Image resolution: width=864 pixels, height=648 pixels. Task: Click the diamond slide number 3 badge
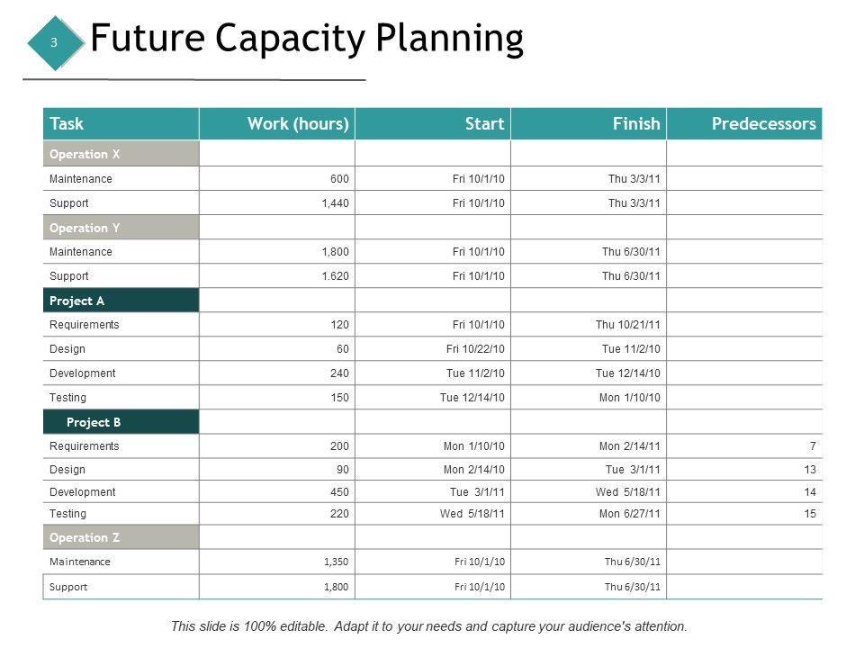(54, 42)
